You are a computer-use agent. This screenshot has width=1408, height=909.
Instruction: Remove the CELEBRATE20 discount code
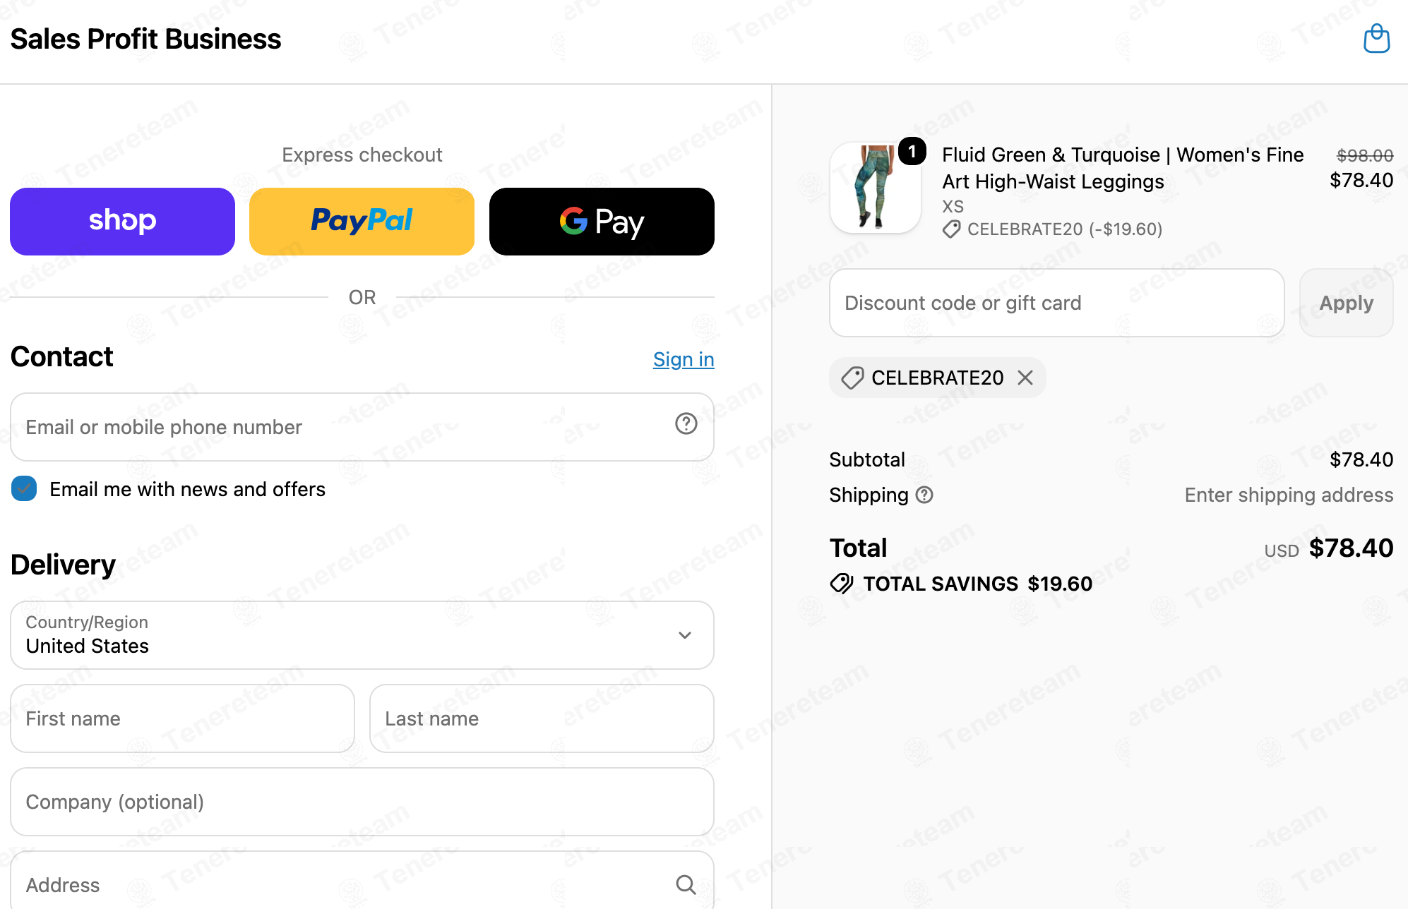pos(1025,378)
